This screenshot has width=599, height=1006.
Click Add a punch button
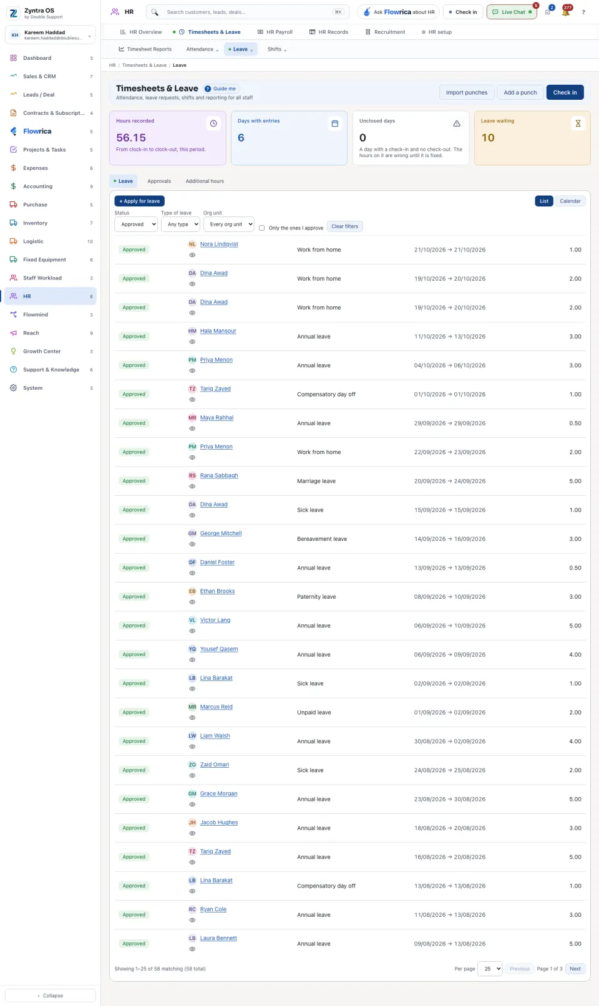point(520,92)
